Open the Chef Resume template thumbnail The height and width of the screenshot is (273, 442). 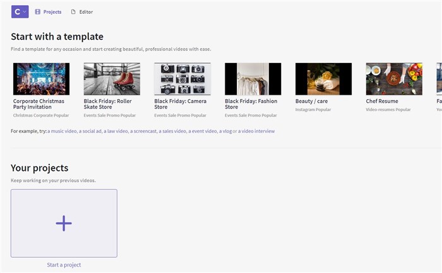(x=394, y=79)
